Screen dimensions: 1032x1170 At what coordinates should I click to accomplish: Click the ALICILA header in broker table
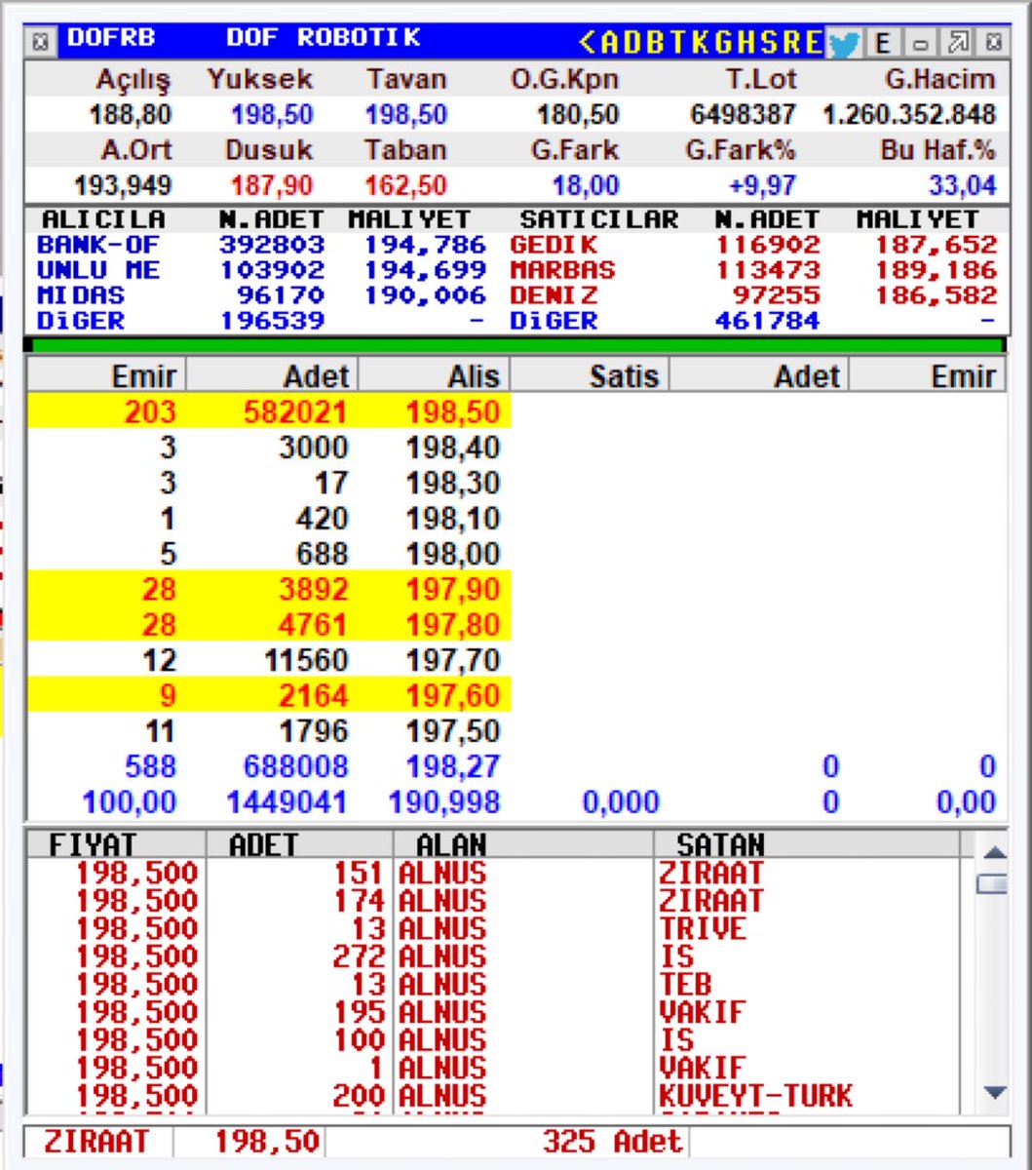coord(103,219)
